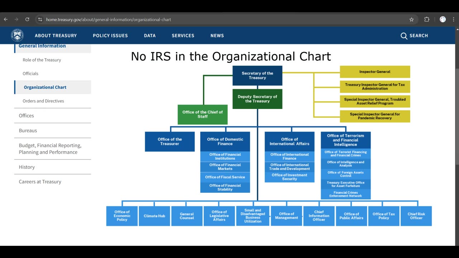Click Office of the Chief of Staff box
The image size is (459, 258).
(203, 114)
